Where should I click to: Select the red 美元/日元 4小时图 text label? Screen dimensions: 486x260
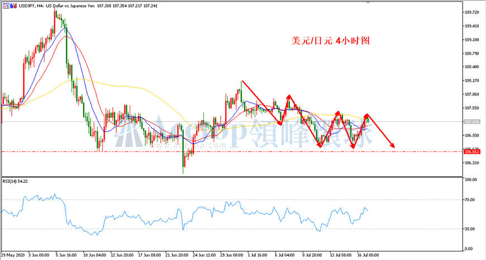(x=330, y=41)
